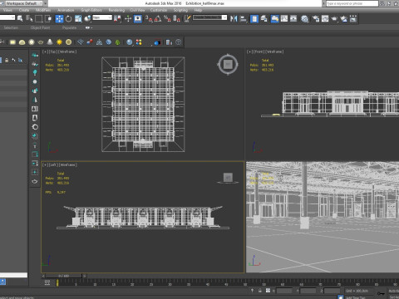This screenshot has height=299, width=399.
Task: Open the Modifiers menu
Action: click(x=43, y=10)
